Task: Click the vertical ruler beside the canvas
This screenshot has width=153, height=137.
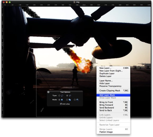Action: coord(3,62)
